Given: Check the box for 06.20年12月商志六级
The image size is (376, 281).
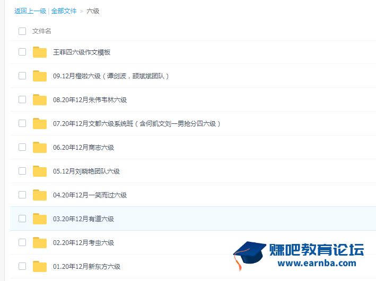Looking at the screenshot, I should coord(22,147).
